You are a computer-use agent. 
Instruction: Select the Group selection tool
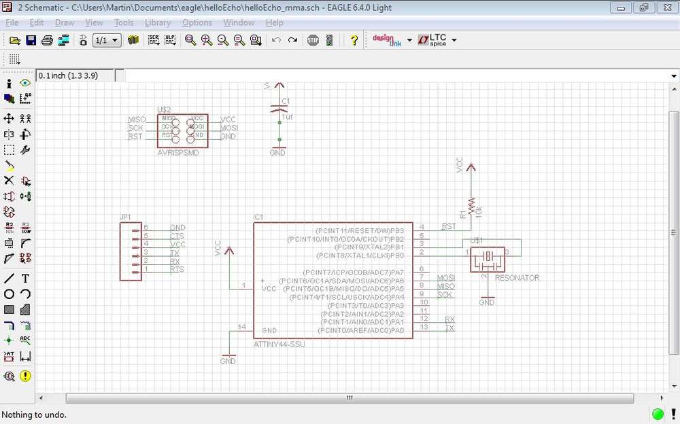(x=9, y=150)
